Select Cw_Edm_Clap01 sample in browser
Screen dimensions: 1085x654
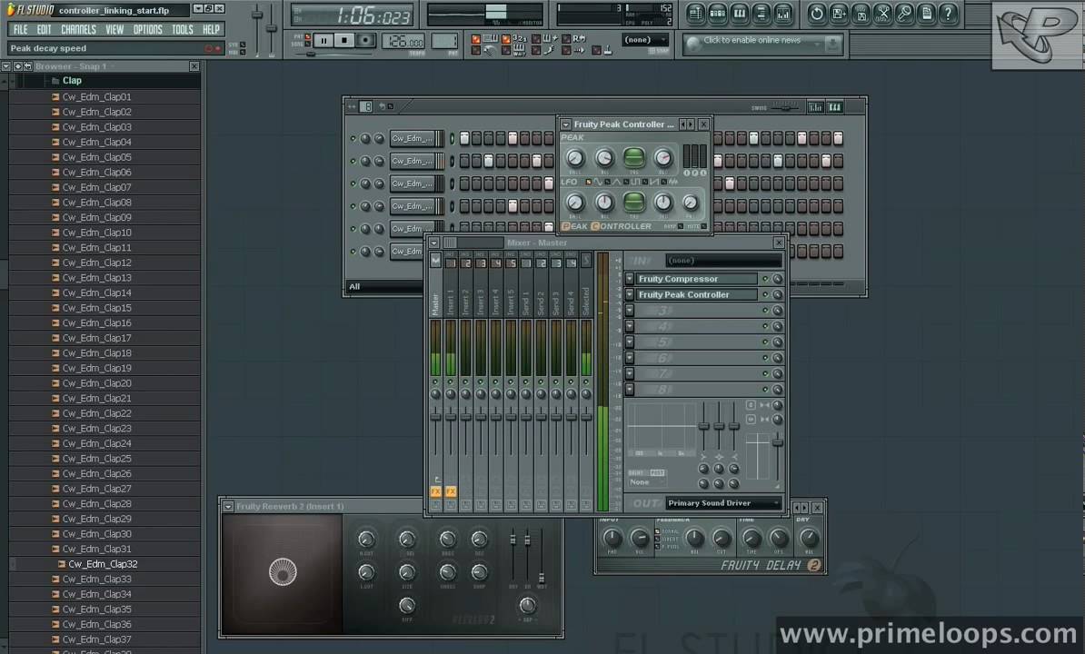click(96, 97)
